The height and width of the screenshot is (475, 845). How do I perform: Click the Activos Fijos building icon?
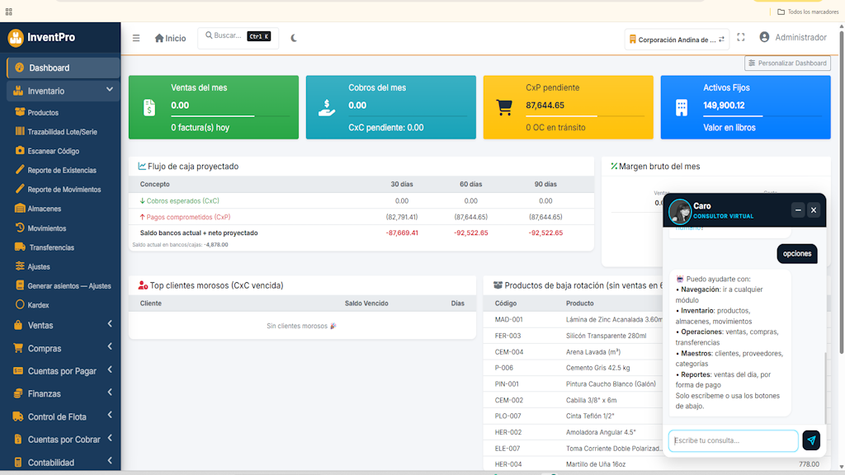point(682,108)
